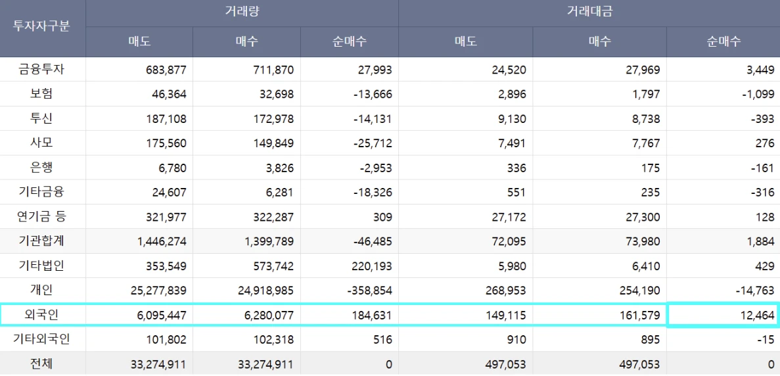Click the 순매수 header under 거래대금
Viewport: 780px width, 376px height.
(x=723, y=42)
